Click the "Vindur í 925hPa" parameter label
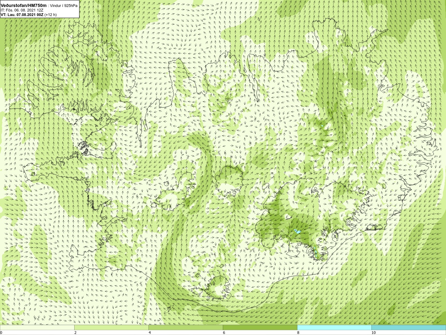Image resolution: width=446 pixels, height=335 pixels. (x=64, y=6)
